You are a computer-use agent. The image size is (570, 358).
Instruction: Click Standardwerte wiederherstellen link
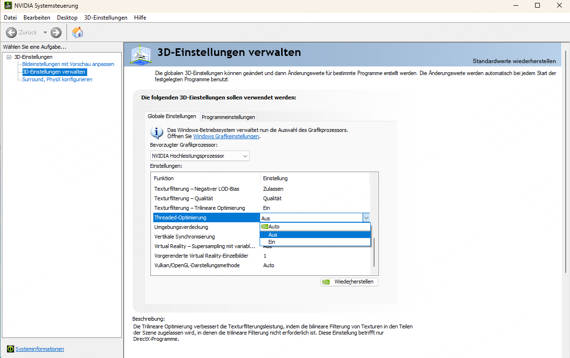coord(514,61)
